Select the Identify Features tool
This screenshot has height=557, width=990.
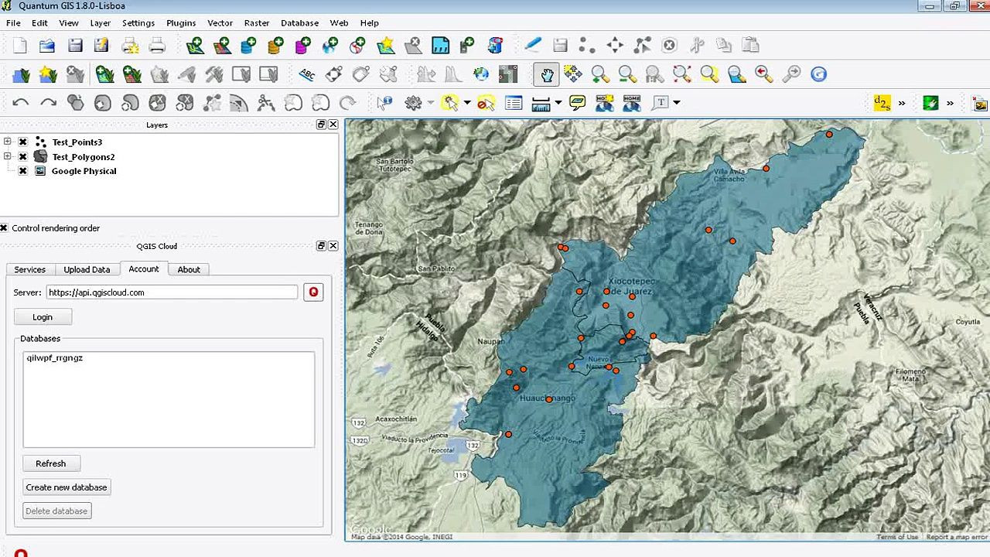click(384, 103)
